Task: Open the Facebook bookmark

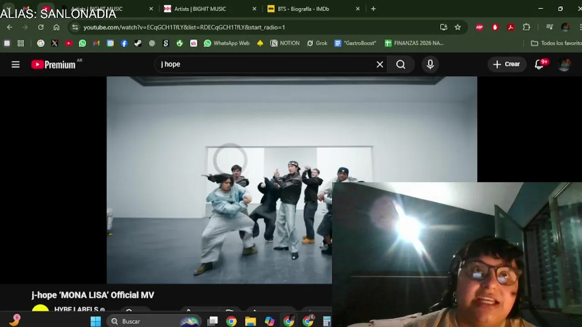Action: click(124, 43)
